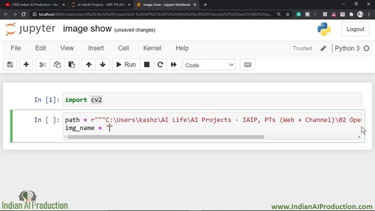Switch to Indian AI Production YouTube tab
Viewport: 375px width, 211px height.
(x=35, y=5)
